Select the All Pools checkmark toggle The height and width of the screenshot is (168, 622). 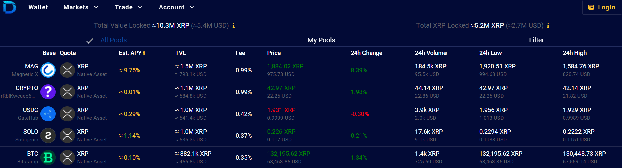[90, 41]
